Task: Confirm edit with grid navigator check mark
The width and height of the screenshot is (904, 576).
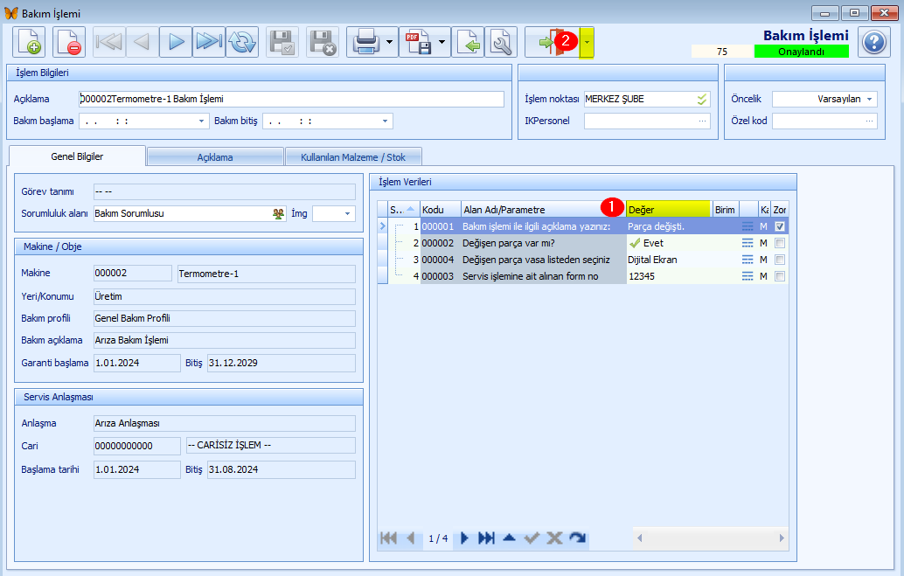Action: point(532,538)
